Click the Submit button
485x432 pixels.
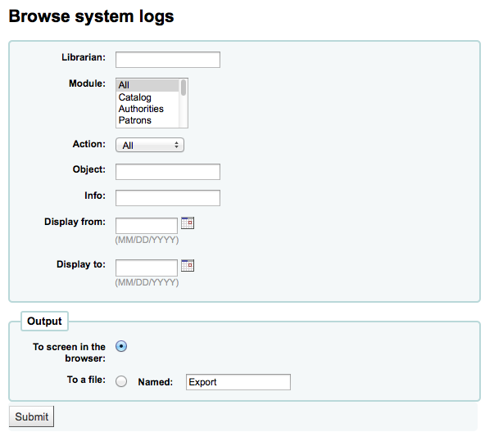(31, 416)
